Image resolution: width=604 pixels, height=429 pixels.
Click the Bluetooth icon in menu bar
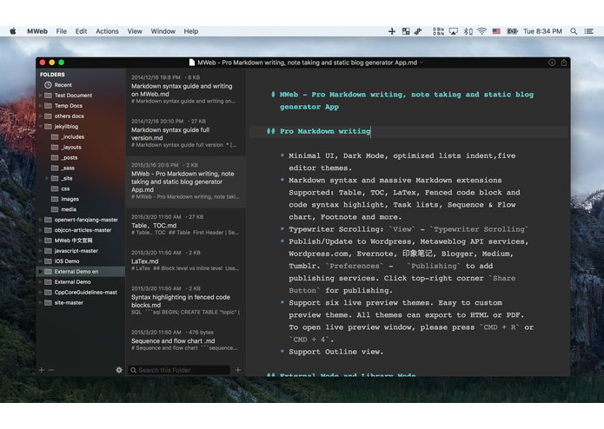click(468, 31)
